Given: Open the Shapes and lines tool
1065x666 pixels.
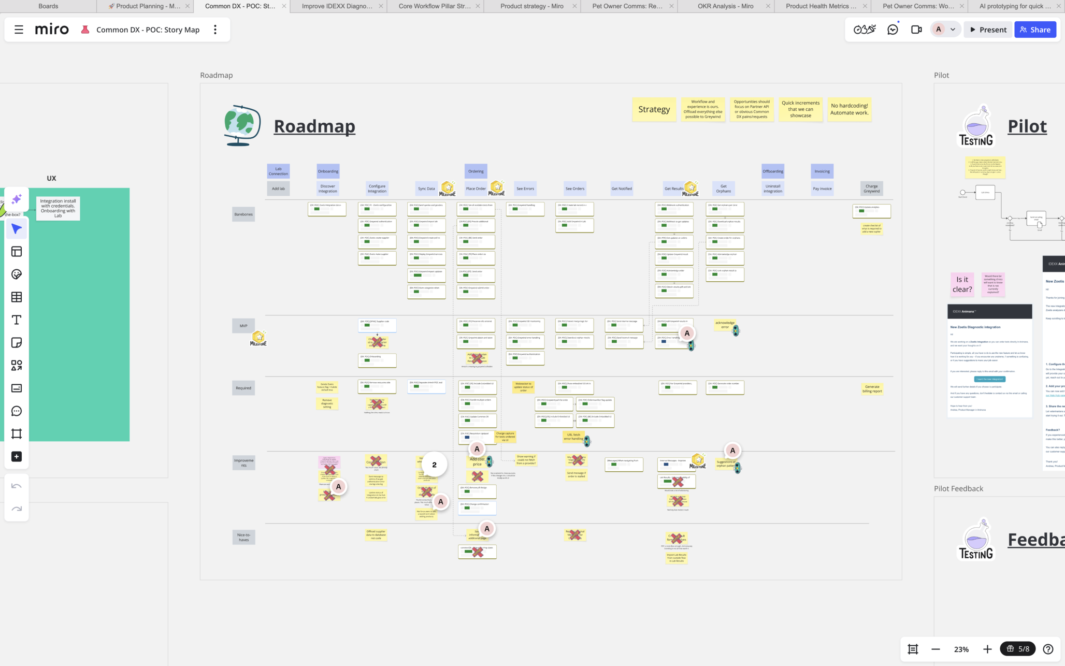Looking at the screenshot, I should click(17, 366).
